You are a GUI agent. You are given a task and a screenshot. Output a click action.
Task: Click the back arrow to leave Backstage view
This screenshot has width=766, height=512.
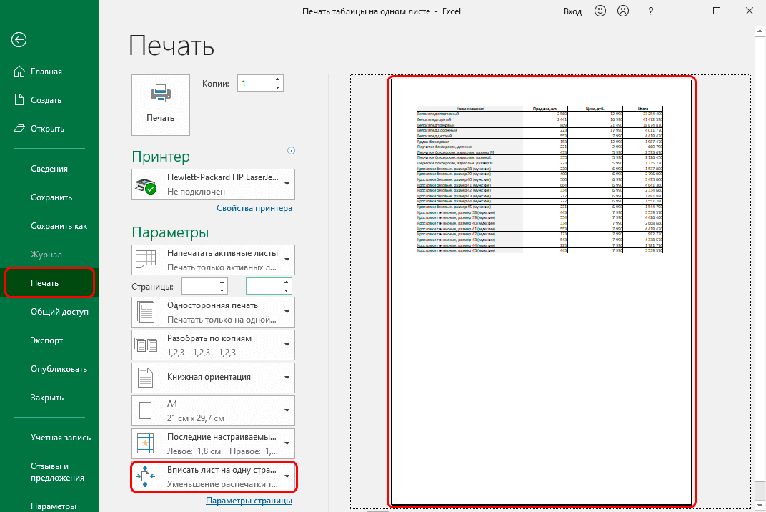19,40
